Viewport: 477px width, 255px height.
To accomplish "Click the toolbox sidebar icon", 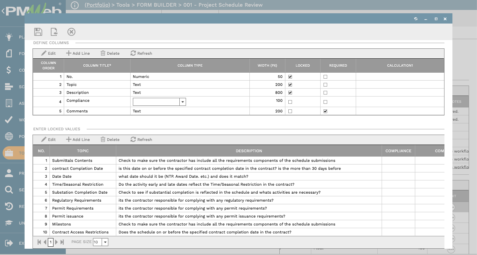I will click(x=9, y=153).
